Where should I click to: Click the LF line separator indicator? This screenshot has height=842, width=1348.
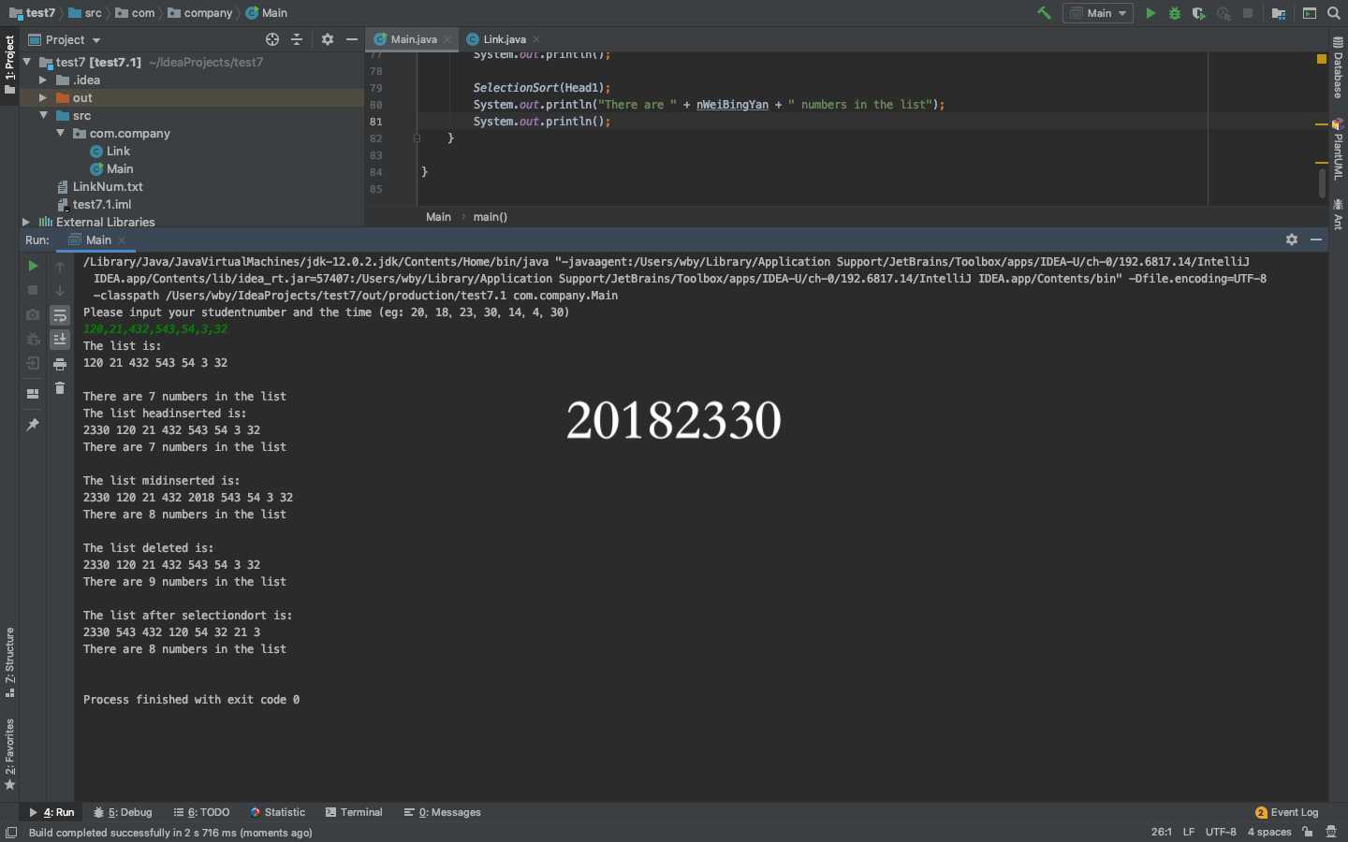(1189, 832)
